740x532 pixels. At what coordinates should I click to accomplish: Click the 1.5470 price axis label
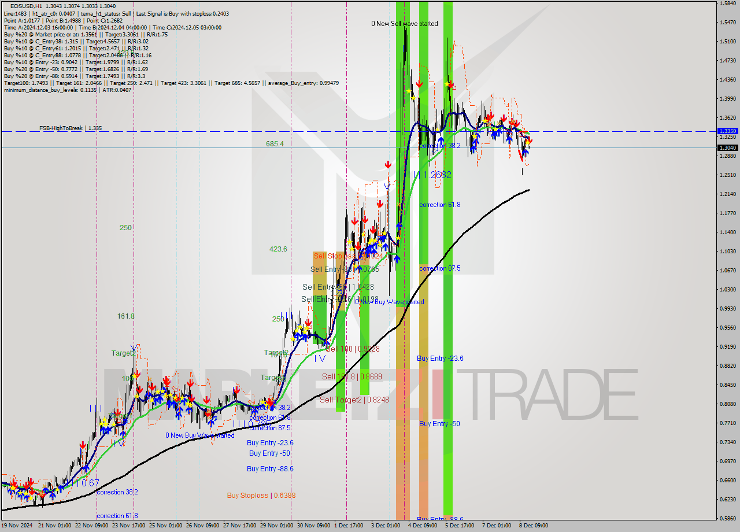[x=727, y=22]
